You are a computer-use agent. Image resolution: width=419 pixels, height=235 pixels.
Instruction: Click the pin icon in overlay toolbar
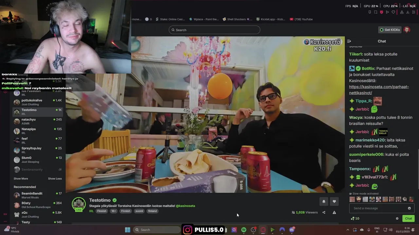click(x=370, y=12)
